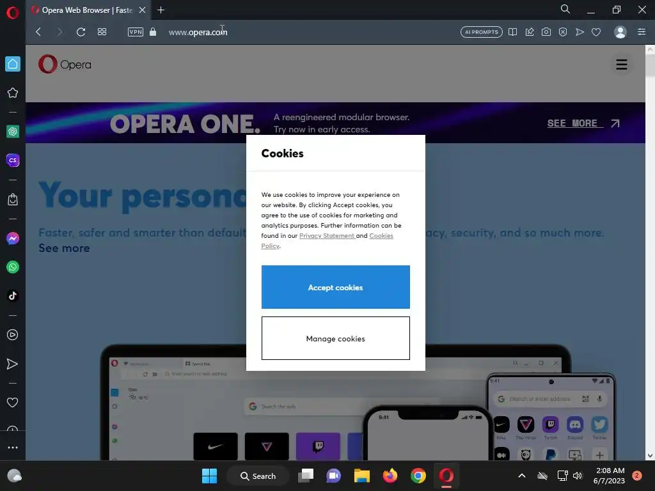This screenshot has height=491, width=655.
Task: Click the padlock site security icon
Action: [x=153, y=32]
